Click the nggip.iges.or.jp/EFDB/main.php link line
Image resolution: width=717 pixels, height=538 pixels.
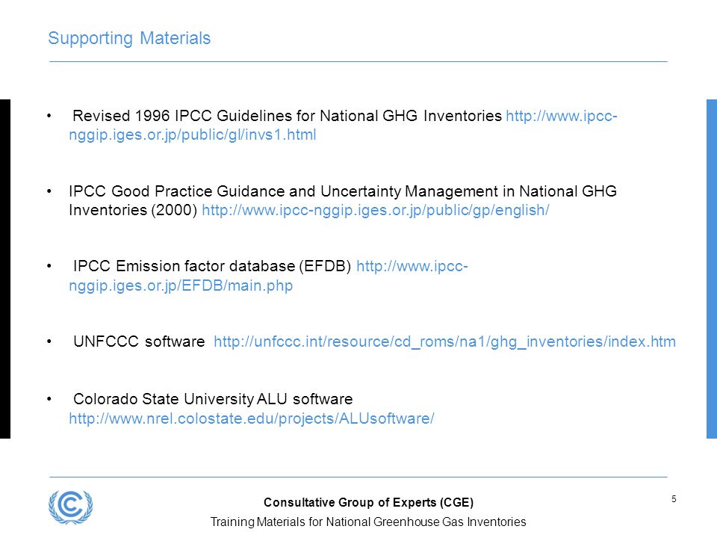[181, 285]
